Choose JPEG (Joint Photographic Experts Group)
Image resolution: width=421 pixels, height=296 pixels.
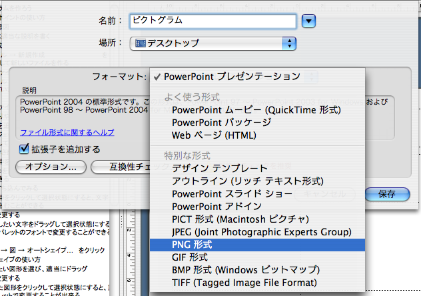257,232
